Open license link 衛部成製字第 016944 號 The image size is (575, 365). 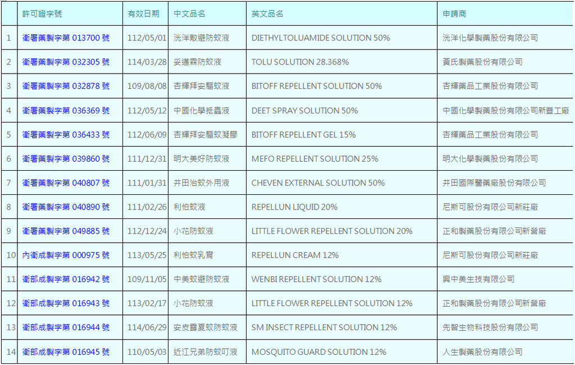pyautogui.click(x=66, y=327)
